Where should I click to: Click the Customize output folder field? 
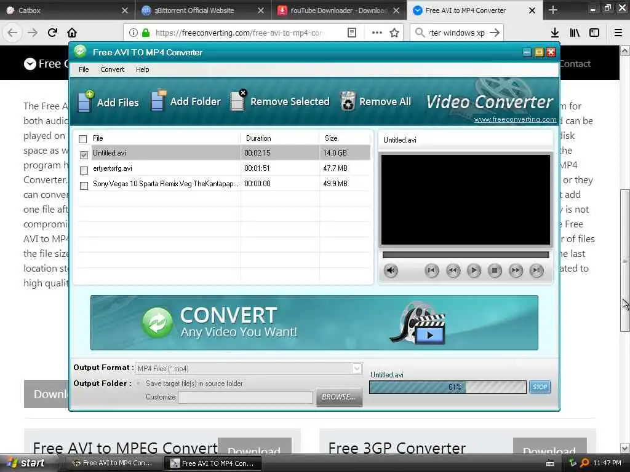click(x=245, y=398)
